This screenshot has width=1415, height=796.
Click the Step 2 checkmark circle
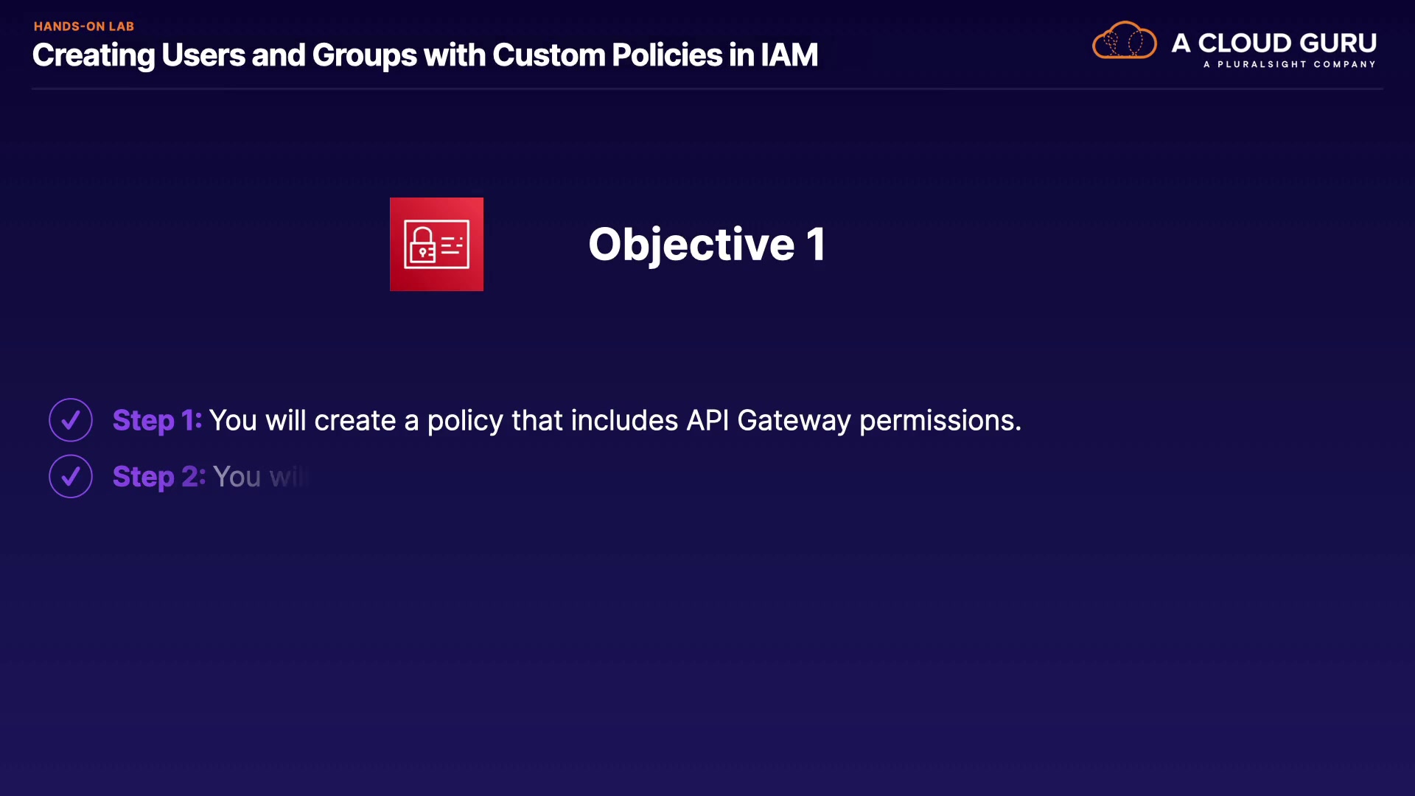71,477
